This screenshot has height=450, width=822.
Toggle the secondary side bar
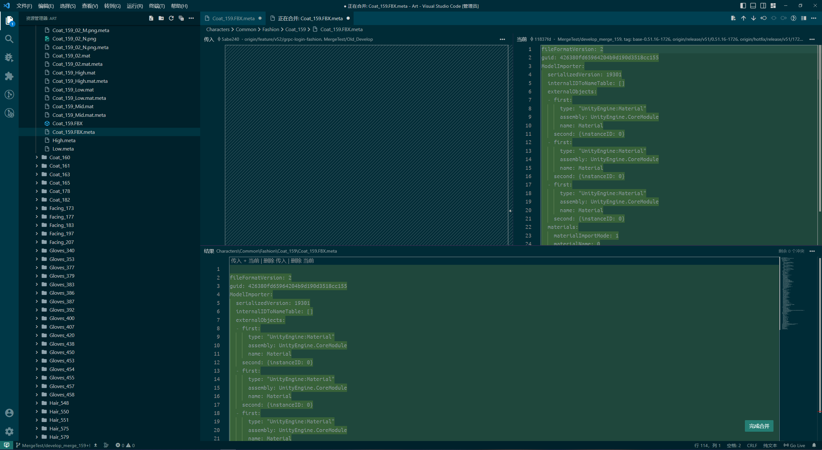(763, 5)
